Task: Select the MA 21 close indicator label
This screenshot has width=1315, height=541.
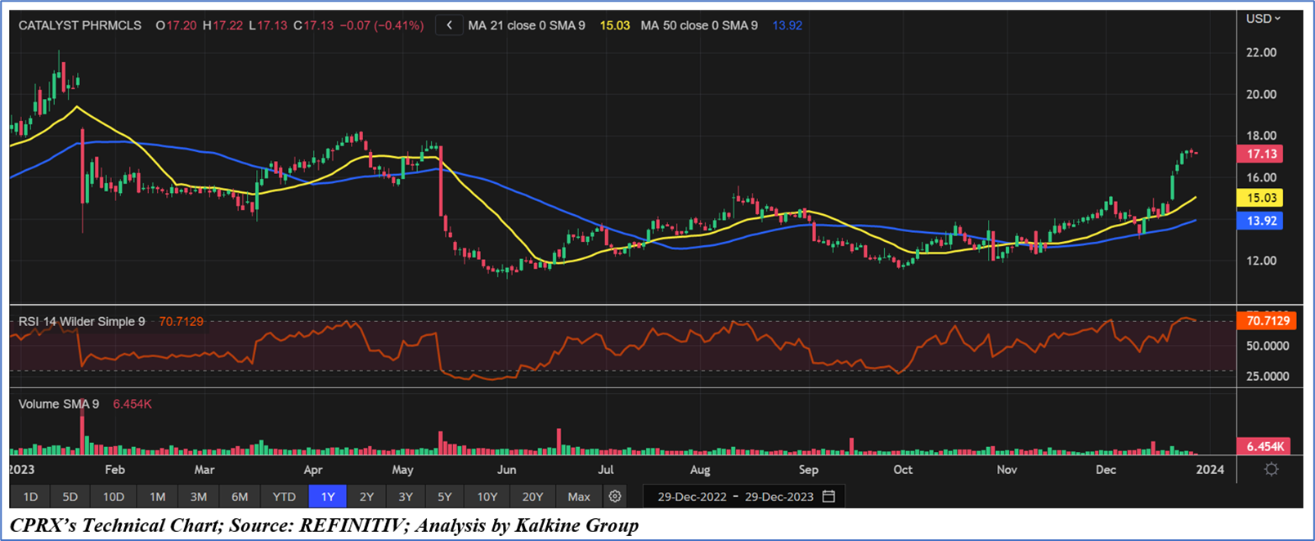Action: [x=527, y=25]
